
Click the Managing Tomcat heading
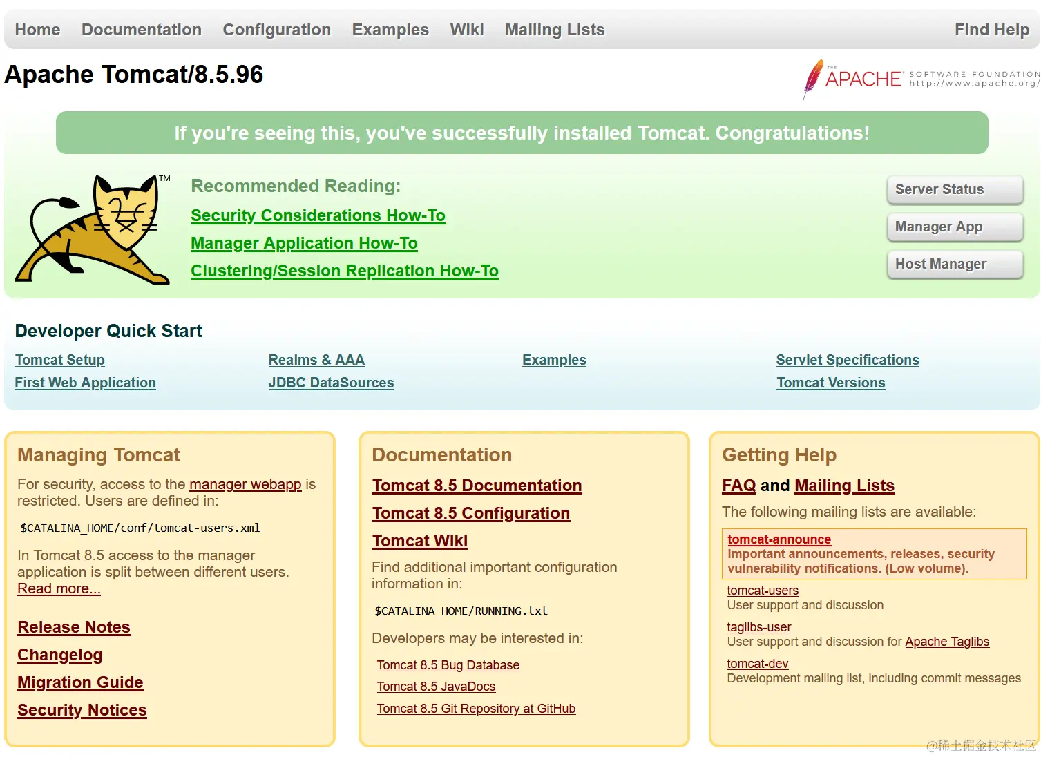[x=99, y=454]
